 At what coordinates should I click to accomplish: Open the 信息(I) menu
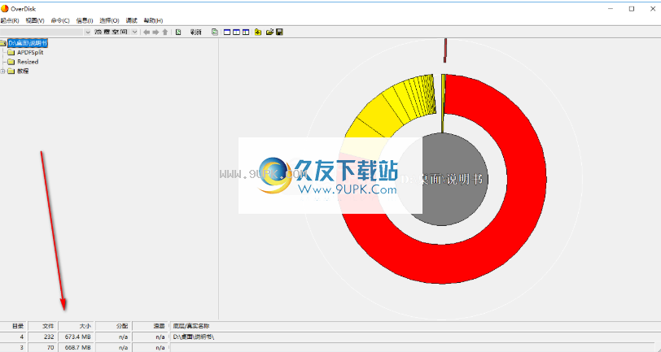85,20
